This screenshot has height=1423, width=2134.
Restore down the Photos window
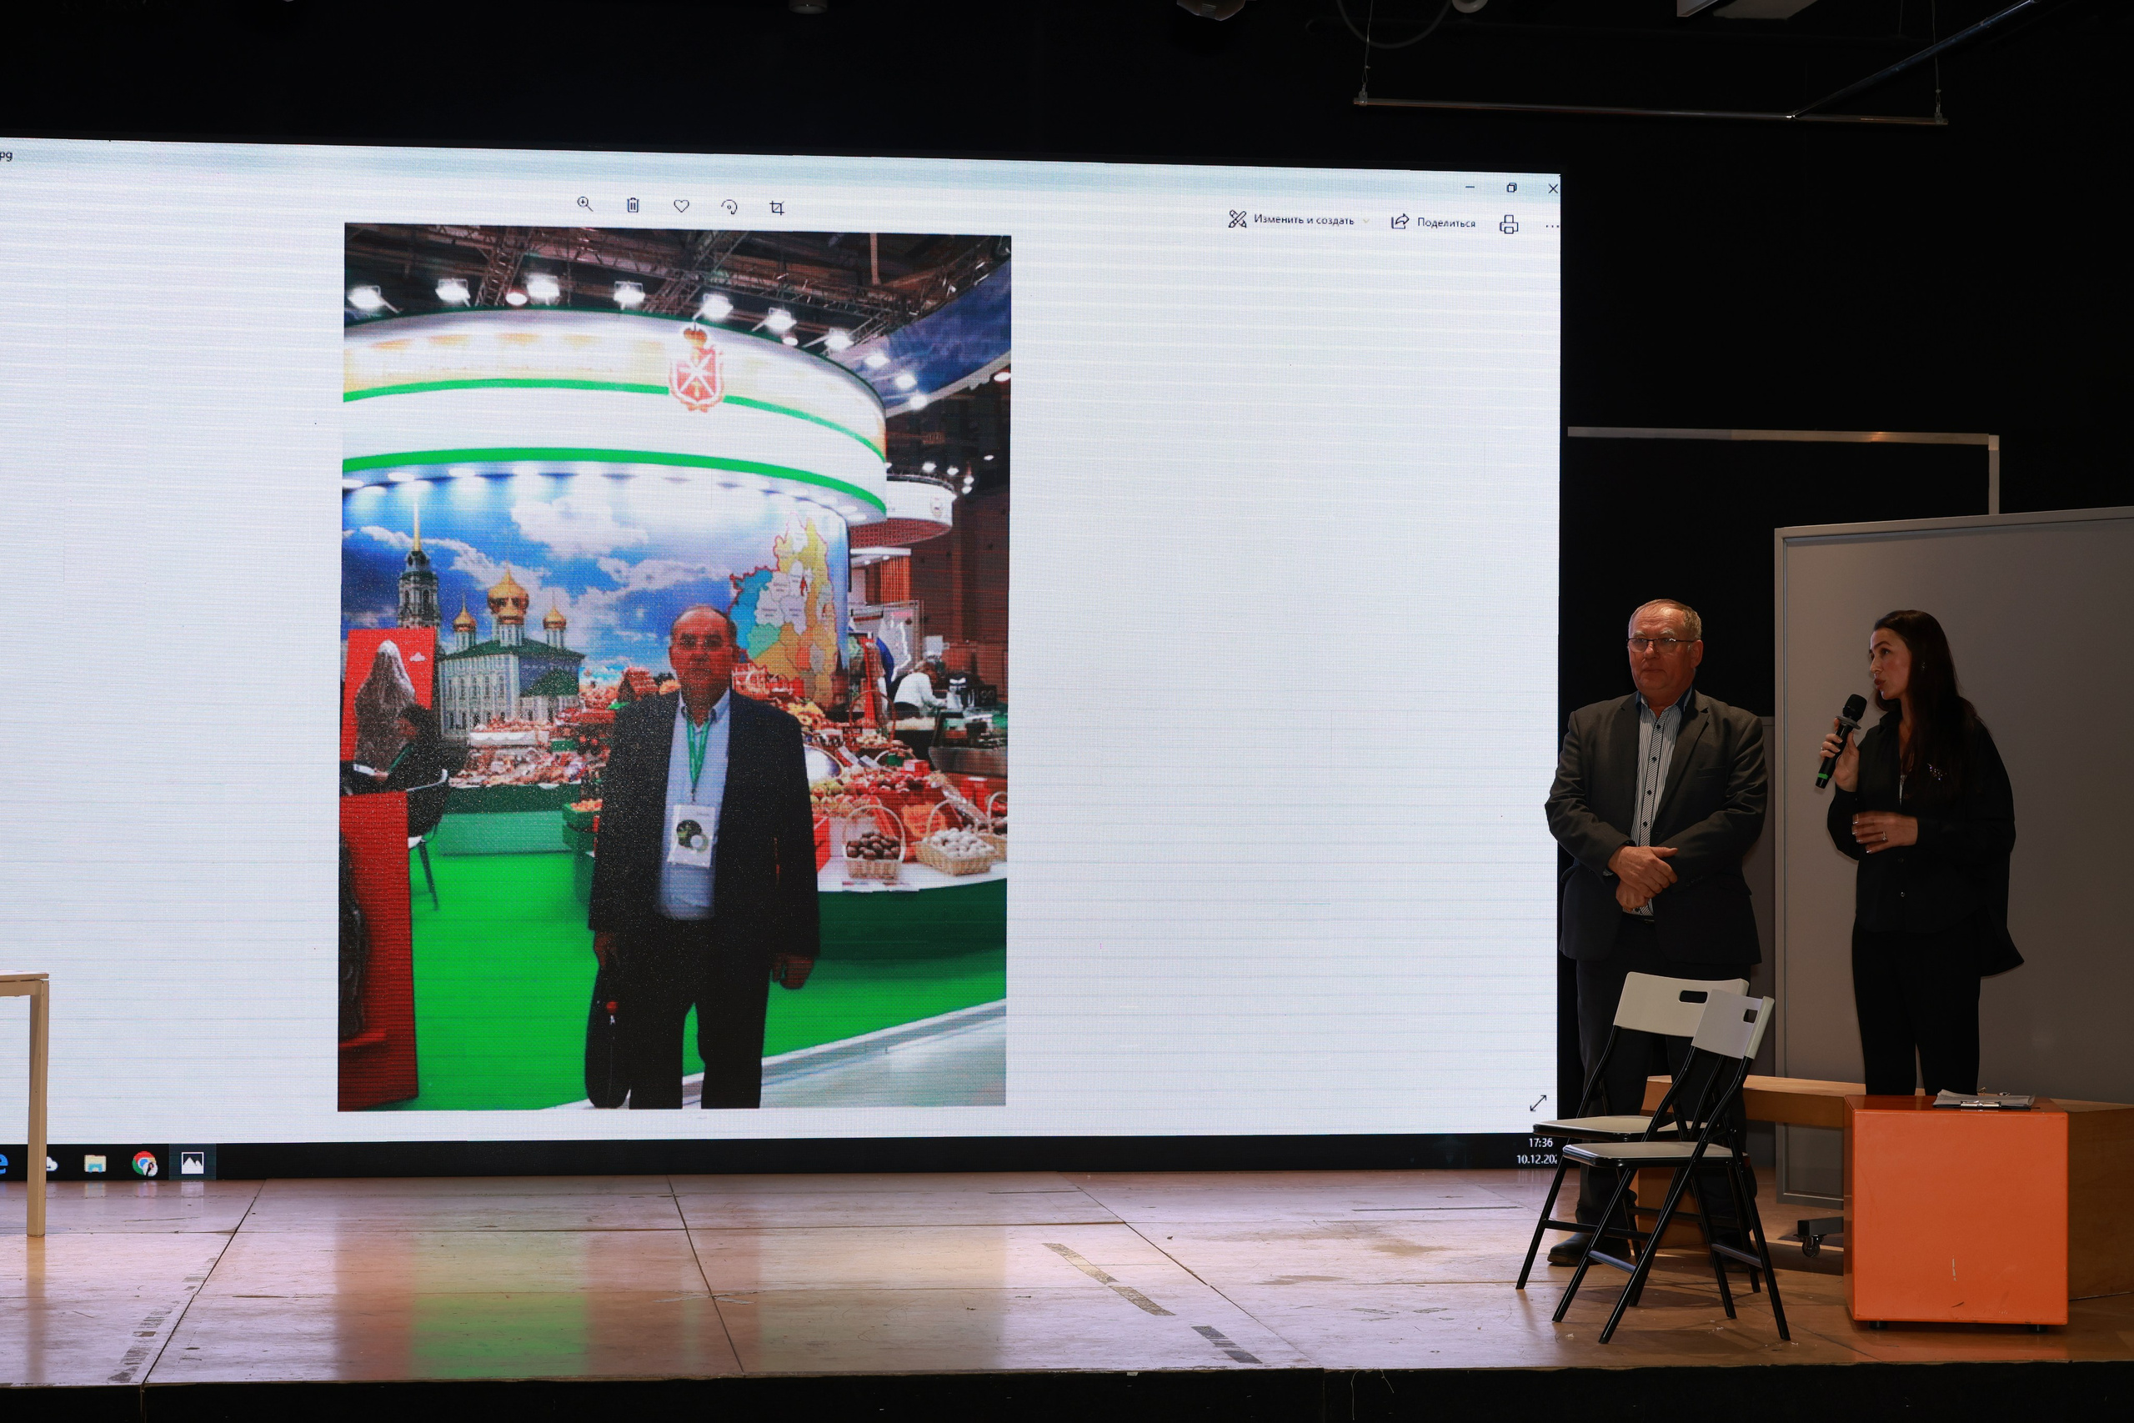click(1511, 188)
